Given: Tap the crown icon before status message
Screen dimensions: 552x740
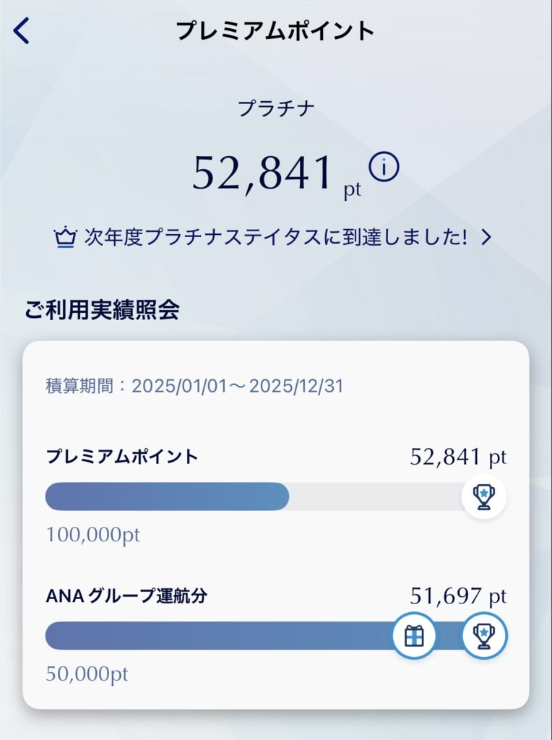Looking at the screenshot, I should click(x=66, y=237).
